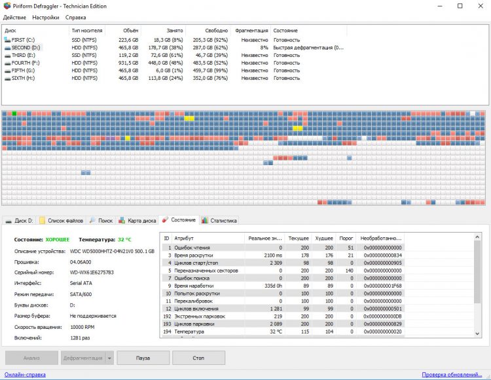Switch to the Поиск tab
Screen dimensions: 491x380
click(101, 220)
